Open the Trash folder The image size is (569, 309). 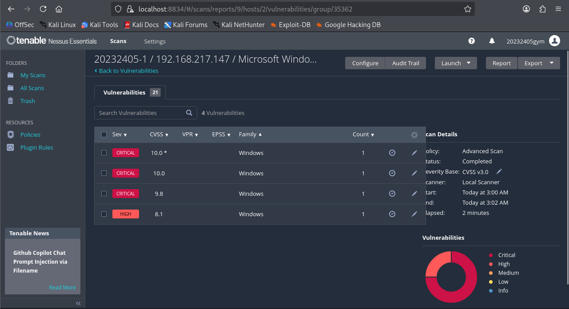click(28, 101)
